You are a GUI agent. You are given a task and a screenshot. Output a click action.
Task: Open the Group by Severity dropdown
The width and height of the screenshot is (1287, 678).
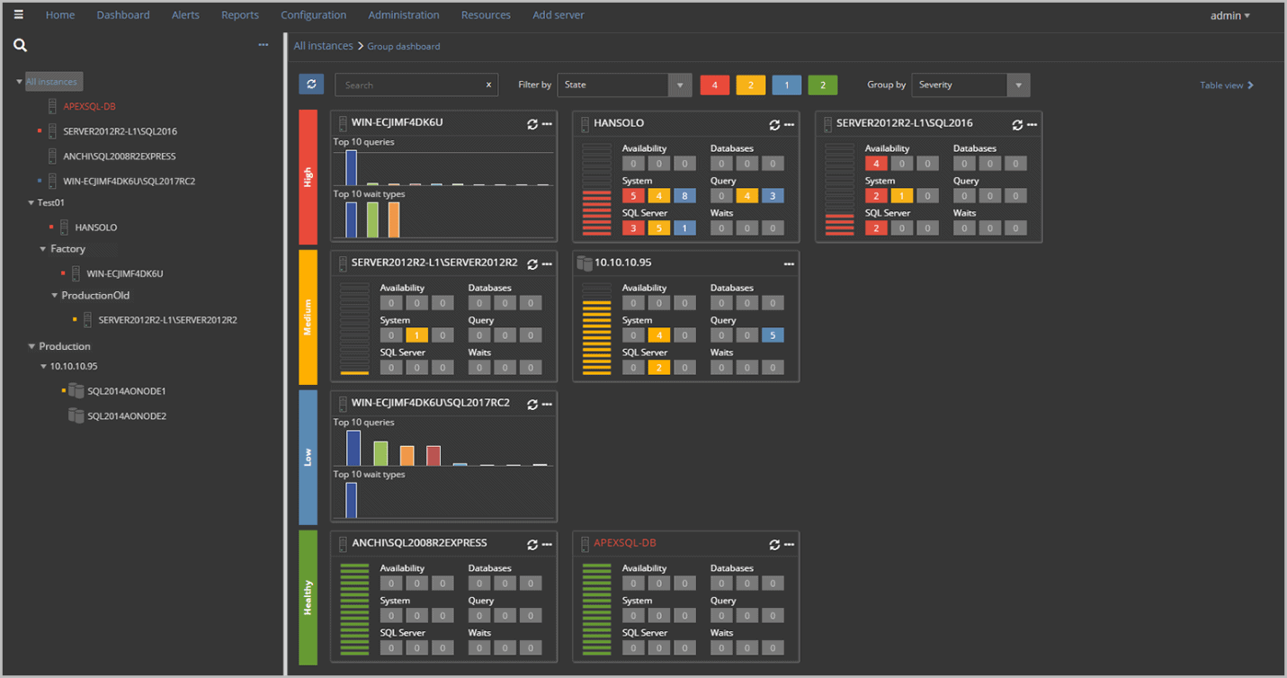coord(1018,85)
